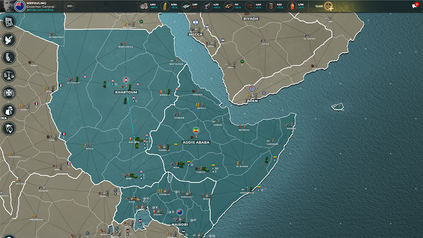Screen dimensions: 423x238
Task: Open rankings via the iron cross icon
Action: pyautogui.click(x=10, y=93)
